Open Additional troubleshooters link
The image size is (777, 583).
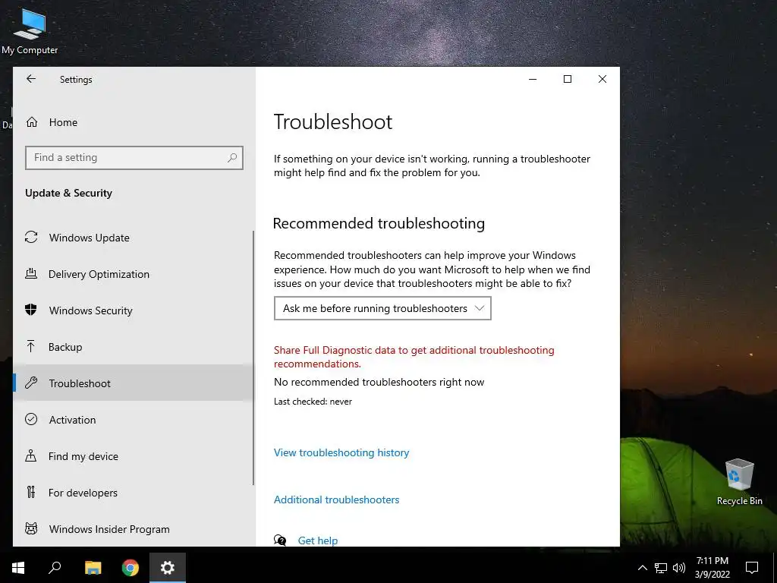pyautogui.click(x=336, y=499)
